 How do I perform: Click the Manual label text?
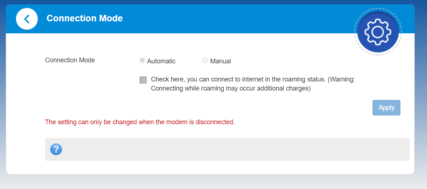pyautogui.click(x=221, y=61)
